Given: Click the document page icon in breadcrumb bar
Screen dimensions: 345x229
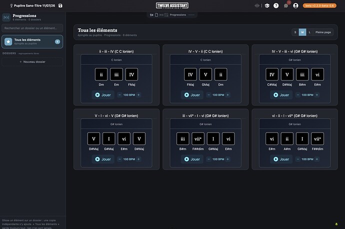Looking at the screenshot, I should (x=156, y=15).
